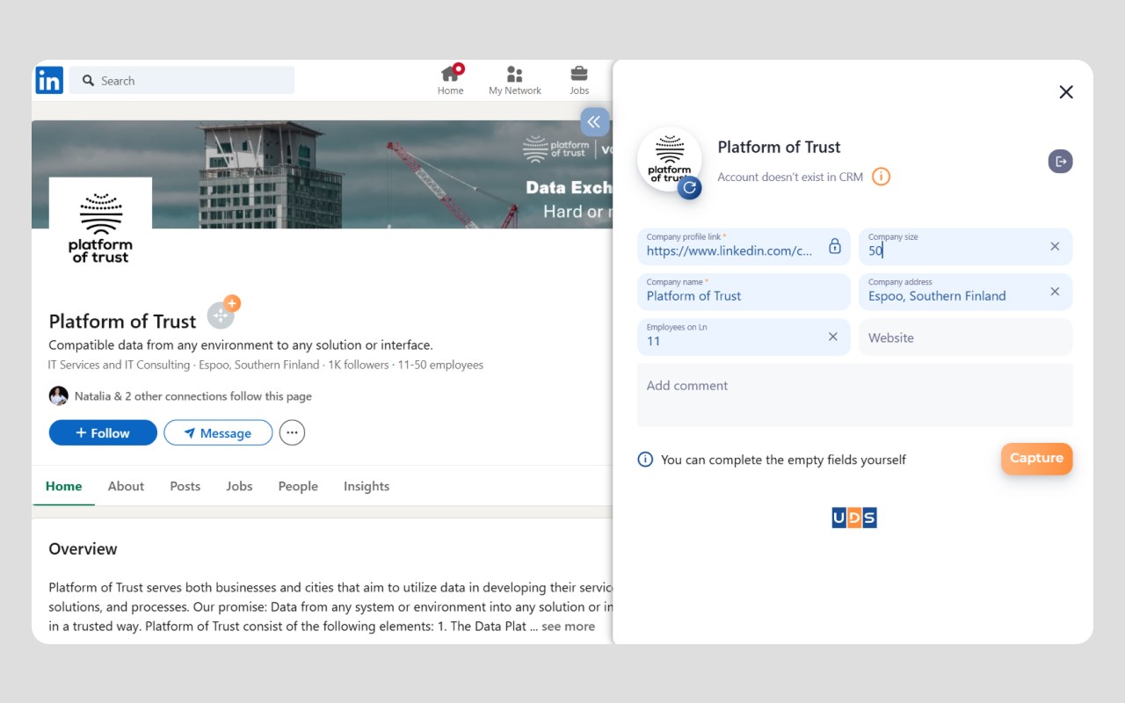Screen dimensions: 1125x703
Task: Click the 11-50 employees text
Action: [440, 365]
